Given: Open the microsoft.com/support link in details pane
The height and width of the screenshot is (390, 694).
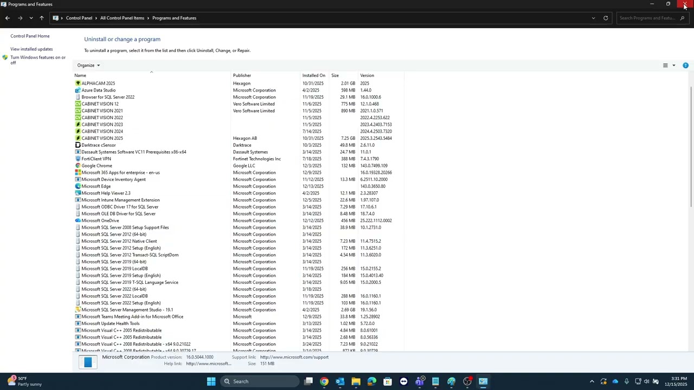Looking at the screenshot, I should 294,357.
